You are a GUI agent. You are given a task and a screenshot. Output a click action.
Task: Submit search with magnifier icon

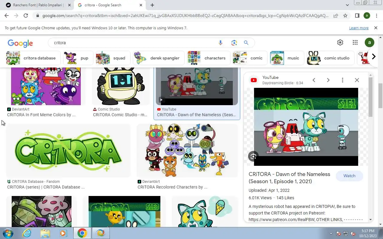click(246, 43)
